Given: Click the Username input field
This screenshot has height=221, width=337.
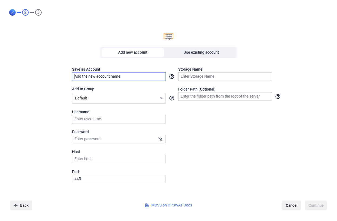Looking at the screenshot, I should (119, 119).
